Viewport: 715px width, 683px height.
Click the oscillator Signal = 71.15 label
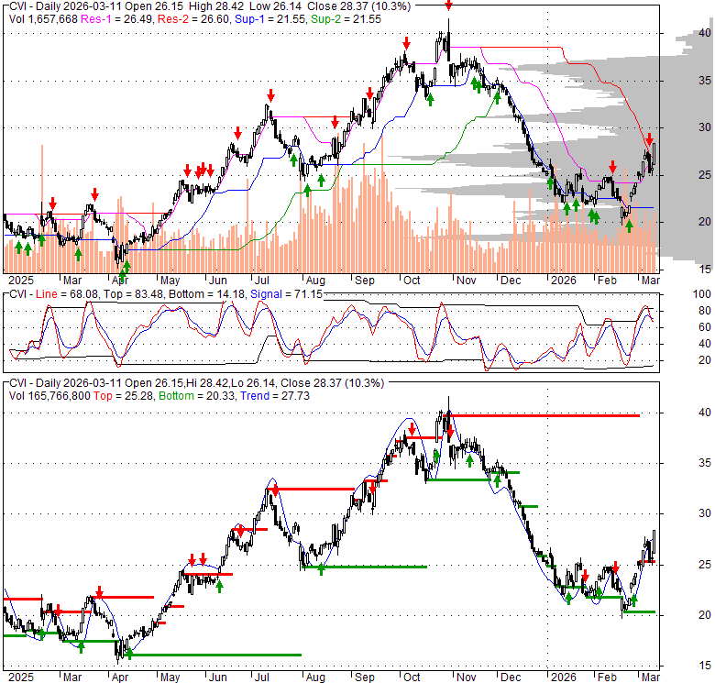click(286, 294)
